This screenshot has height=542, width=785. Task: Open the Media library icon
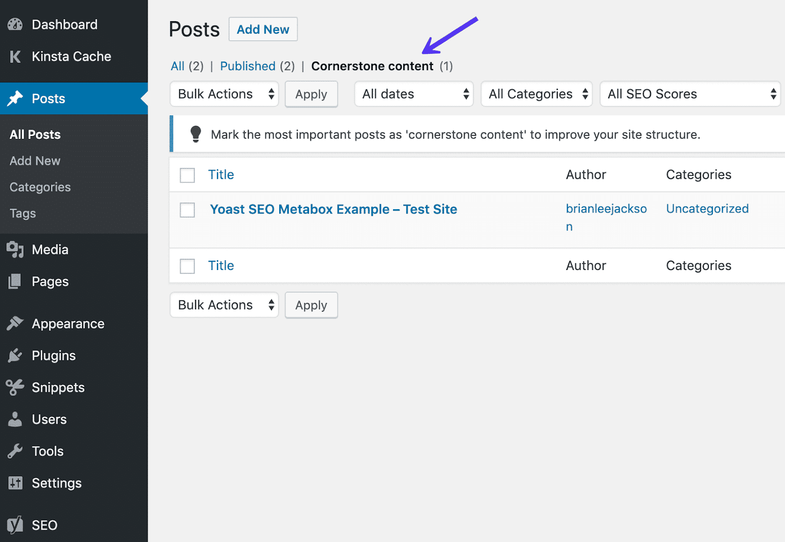[x=15, y=249]
